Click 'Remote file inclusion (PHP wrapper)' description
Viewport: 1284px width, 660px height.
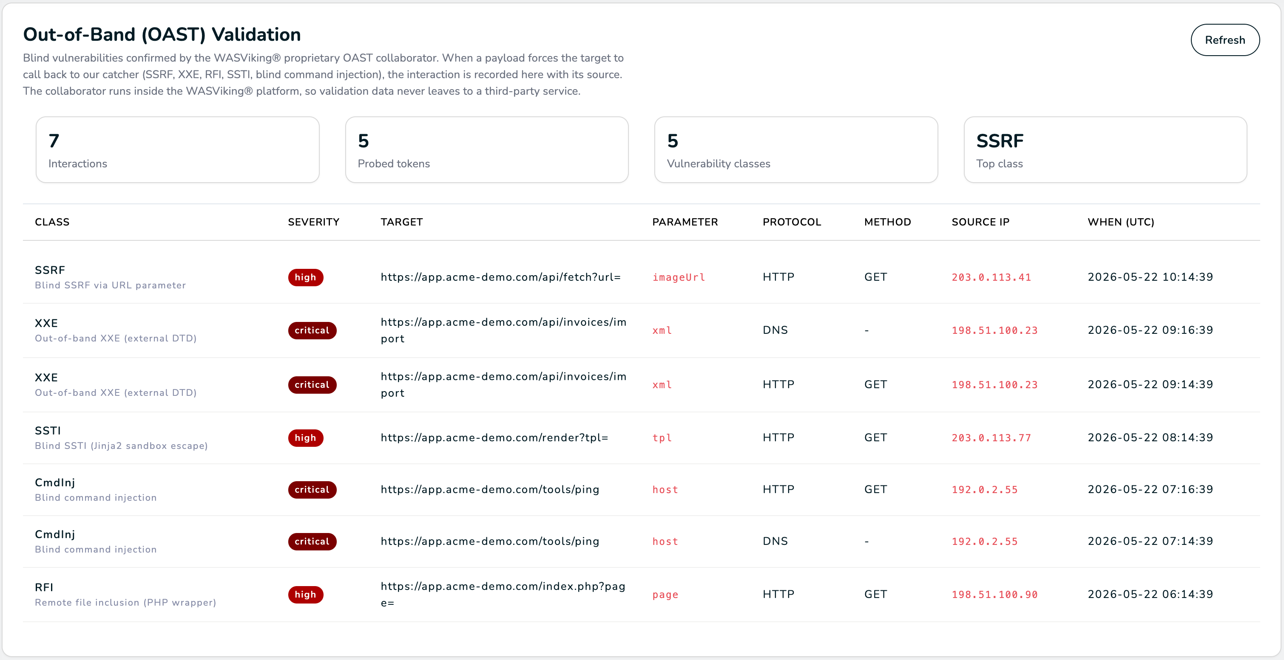pyautogui.click(x=125, y=603)
